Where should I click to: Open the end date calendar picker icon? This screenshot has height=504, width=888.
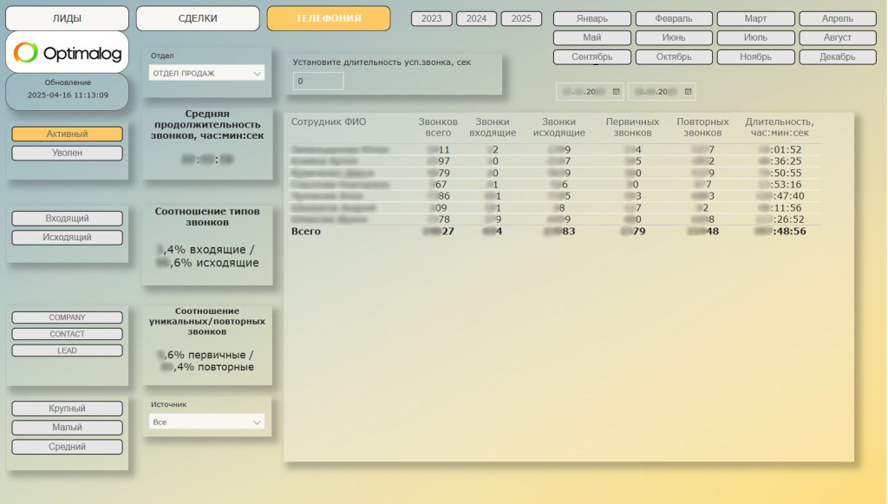point(688,91)
